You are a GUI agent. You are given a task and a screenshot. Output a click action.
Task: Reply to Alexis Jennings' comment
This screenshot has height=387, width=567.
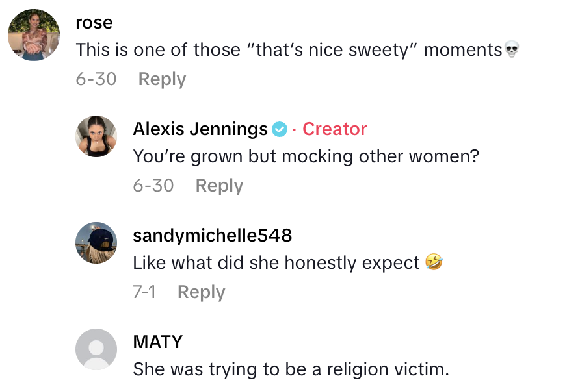tap(219, 186)
